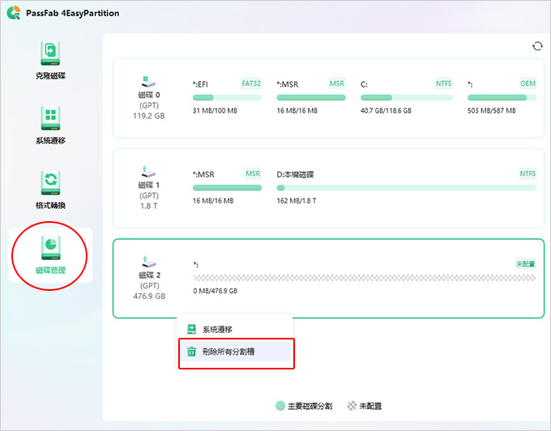
Task: Click the 主要磁碟分割 legend entry
Action: pyautogui.click(x=304, y=406)
